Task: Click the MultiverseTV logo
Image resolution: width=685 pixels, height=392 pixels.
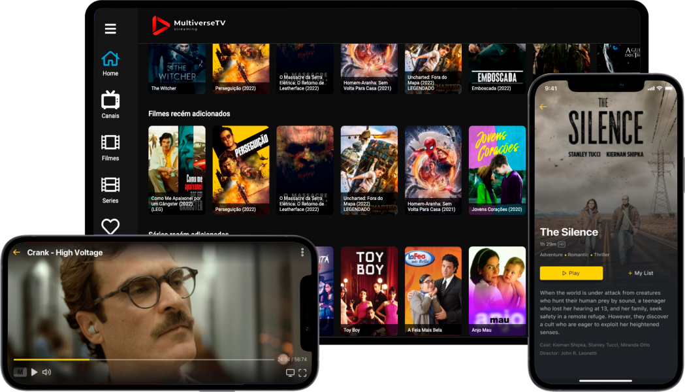Action: (189, 25)
